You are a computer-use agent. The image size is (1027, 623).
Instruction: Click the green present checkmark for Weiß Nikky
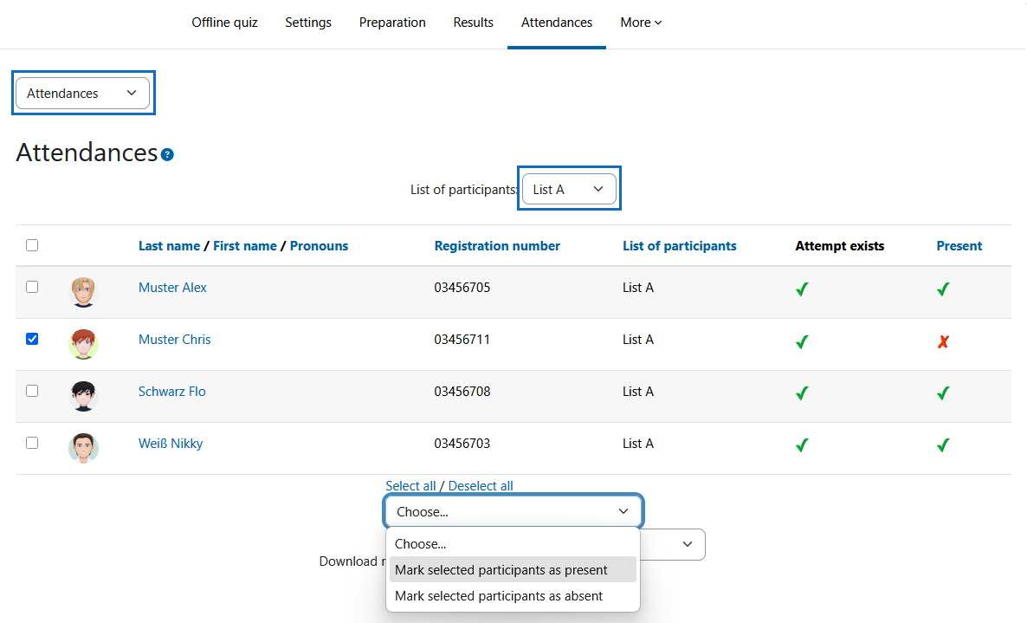point(943,445)
